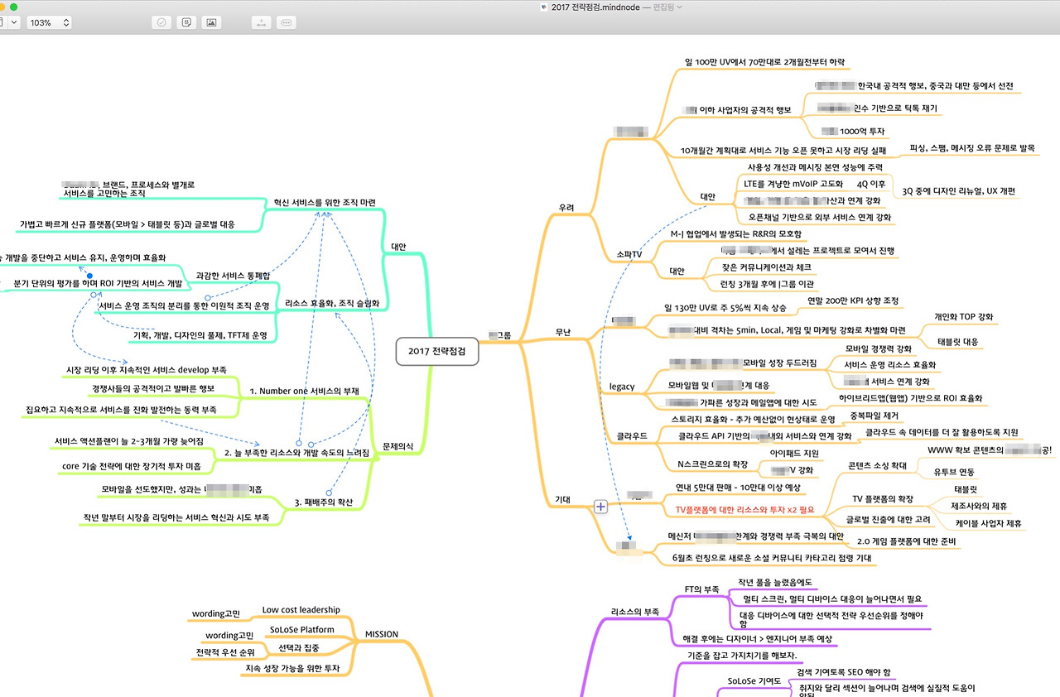Click the plus button beside 기대 node

pyautogui.click(x=601, y=506)
